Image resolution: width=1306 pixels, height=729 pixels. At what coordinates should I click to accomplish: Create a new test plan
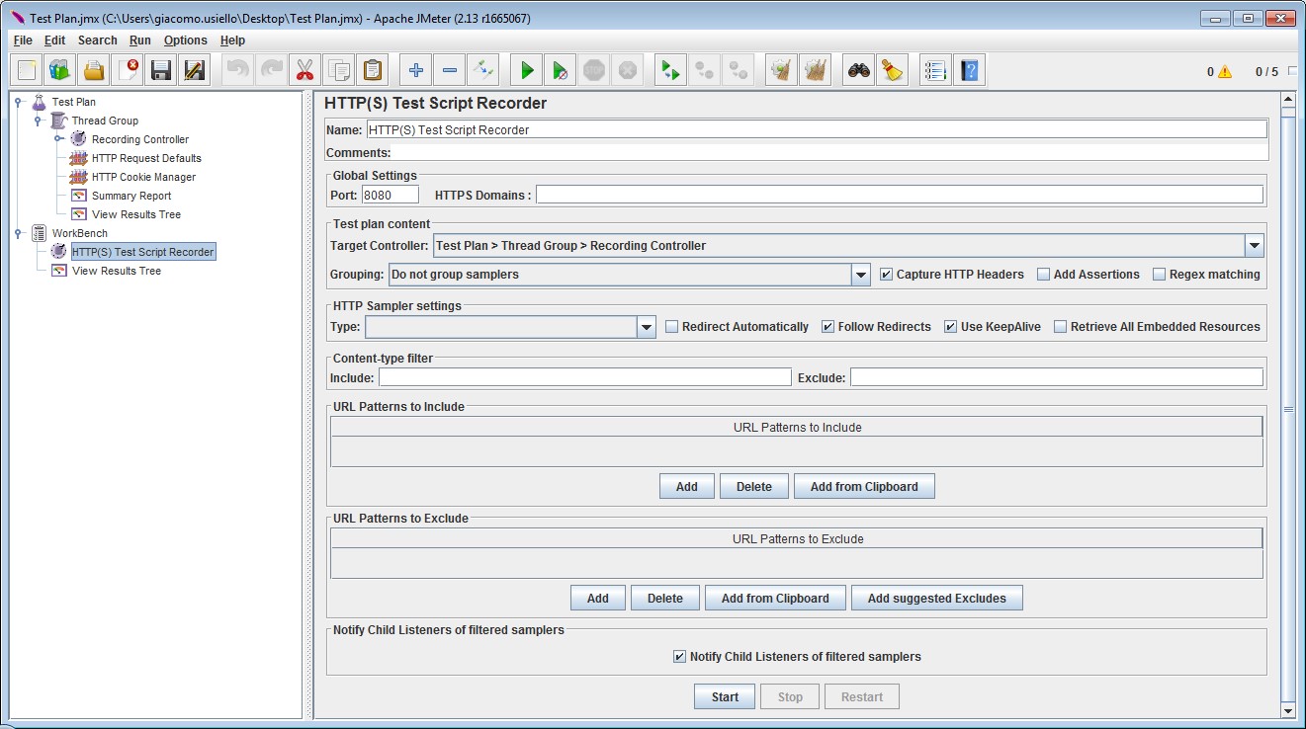27,70
